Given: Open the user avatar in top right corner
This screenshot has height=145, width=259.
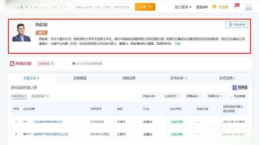Looking at the screenshot, I should 248,7.
